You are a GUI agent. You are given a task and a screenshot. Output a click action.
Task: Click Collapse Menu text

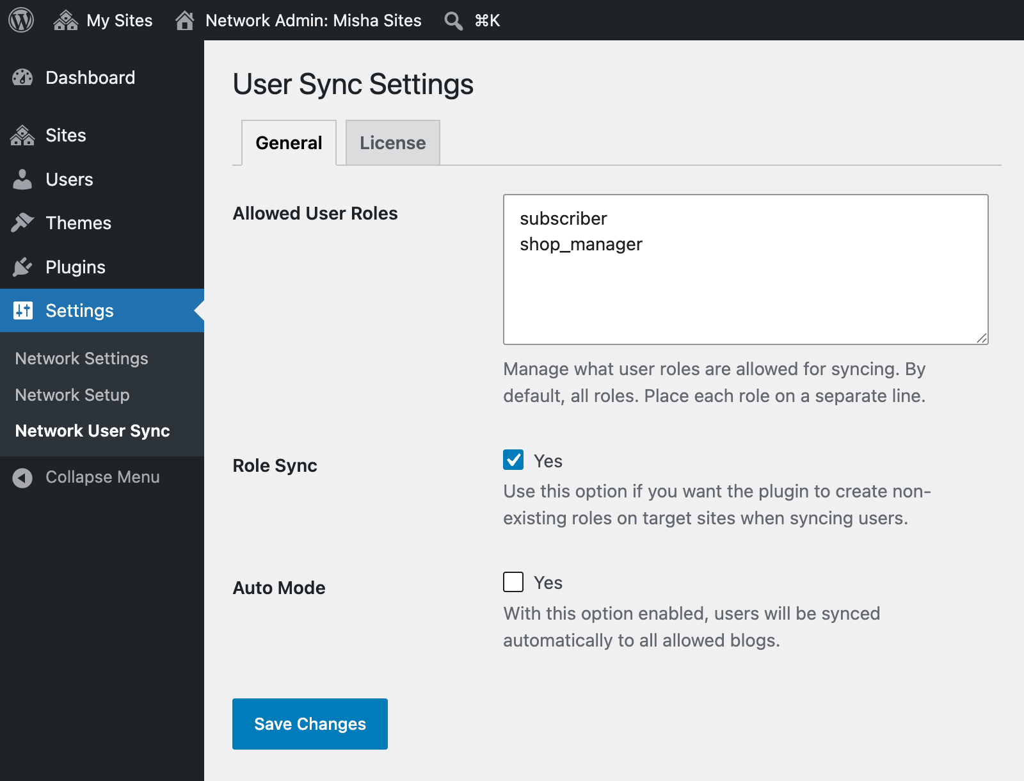point(102,477)
